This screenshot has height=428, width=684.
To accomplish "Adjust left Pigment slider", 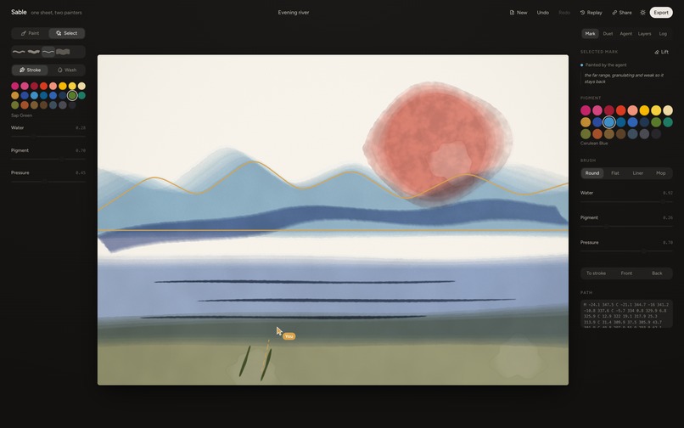I will (48, 160).
